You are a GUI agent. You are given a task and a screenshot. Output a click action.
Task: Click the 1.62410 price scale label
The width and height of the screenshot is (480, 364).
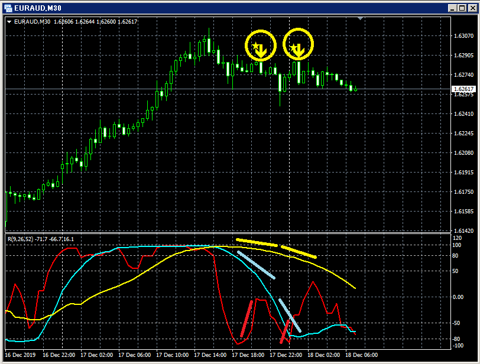(463, 114)
